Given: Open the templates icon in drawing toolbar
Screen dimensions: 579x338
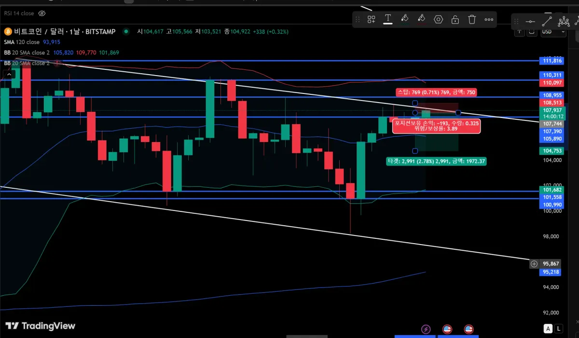Looking at the screenshot, I should (x=371, y=19).
